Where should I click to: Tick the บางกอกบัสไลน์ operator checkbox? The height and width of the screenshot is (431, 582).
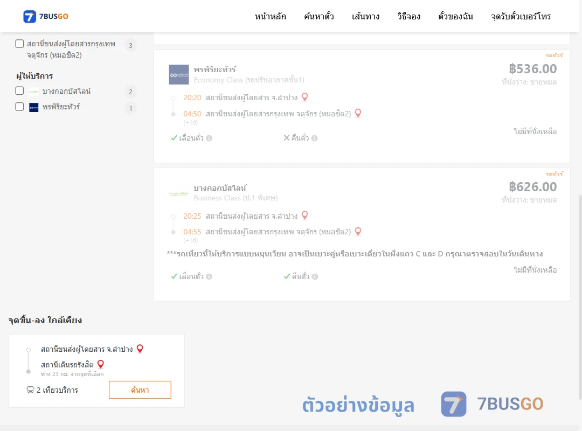click(19, 91)
